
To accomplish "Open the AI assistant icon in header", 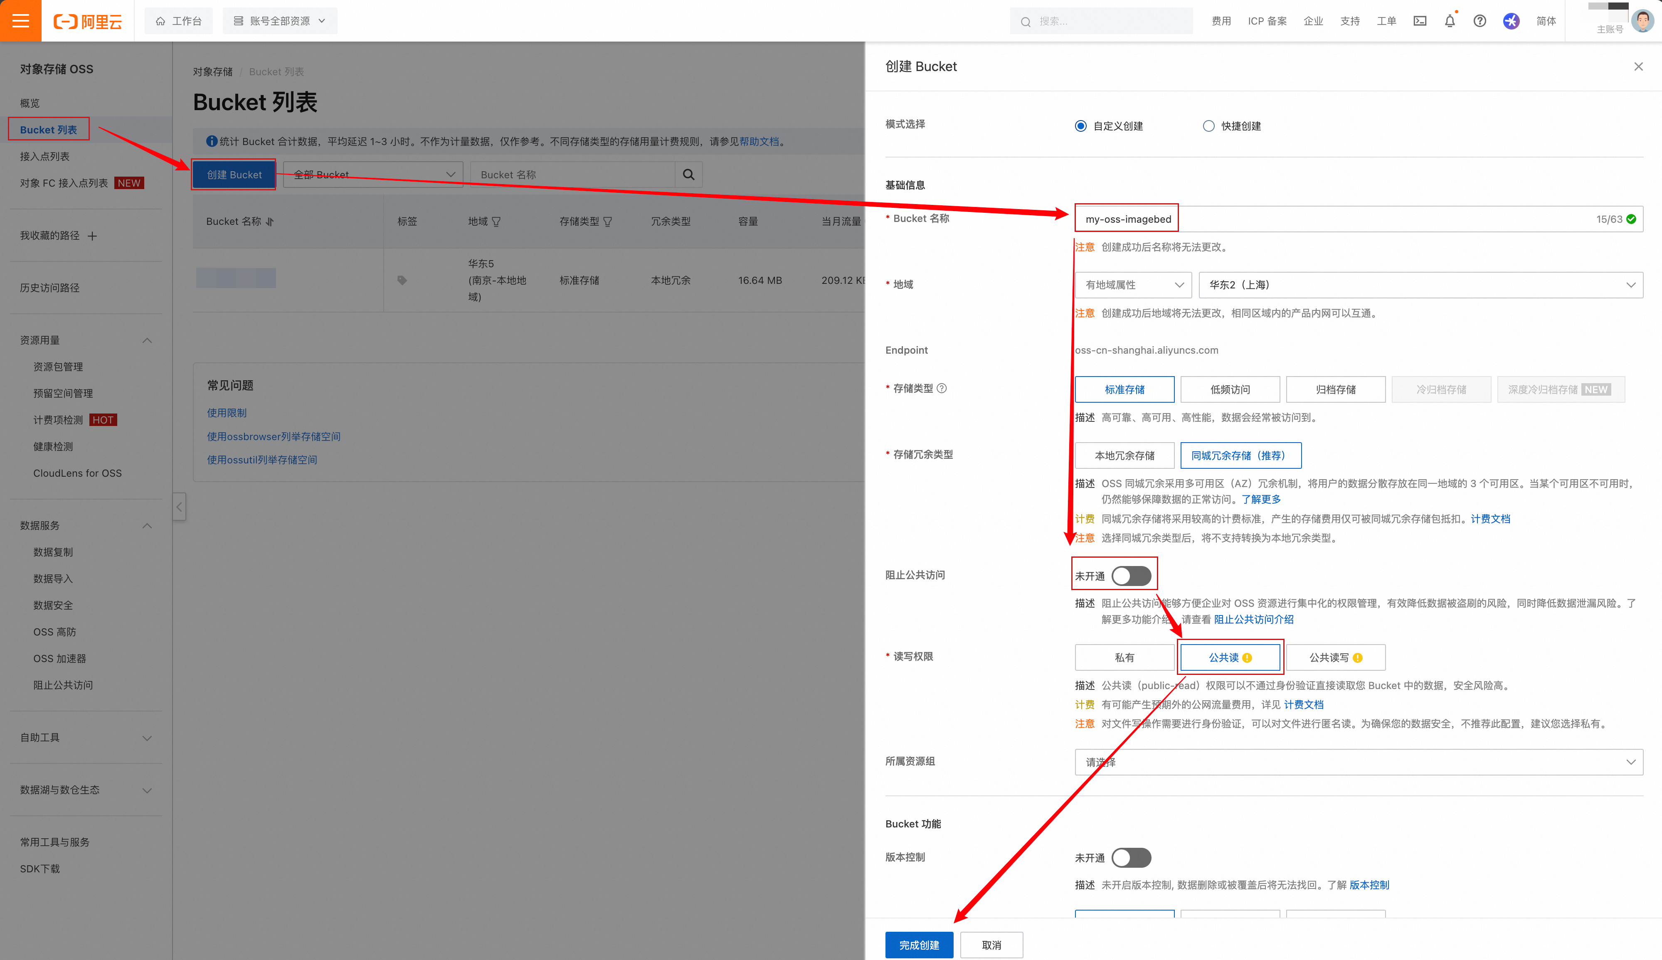I will click(1511, 21).
